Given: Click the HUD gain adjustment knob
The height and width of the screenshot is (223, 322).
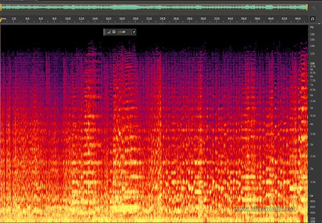Looking at the screenshot, I should point(113,32).
